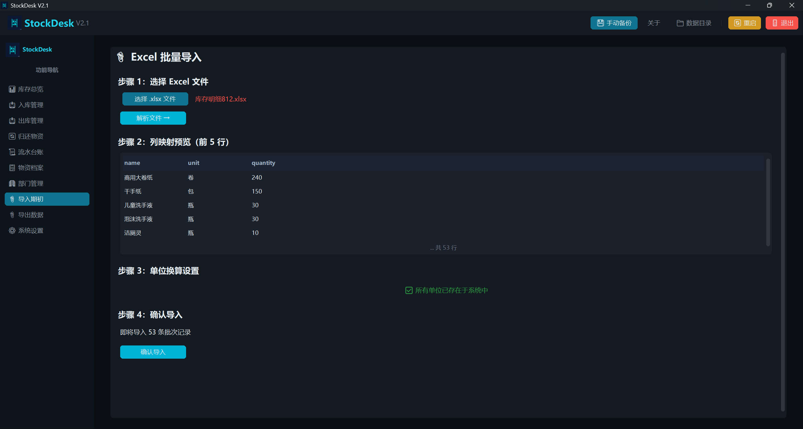Click the main page vertical scrollbar
The image size is (803, 429).
point(783,232)
